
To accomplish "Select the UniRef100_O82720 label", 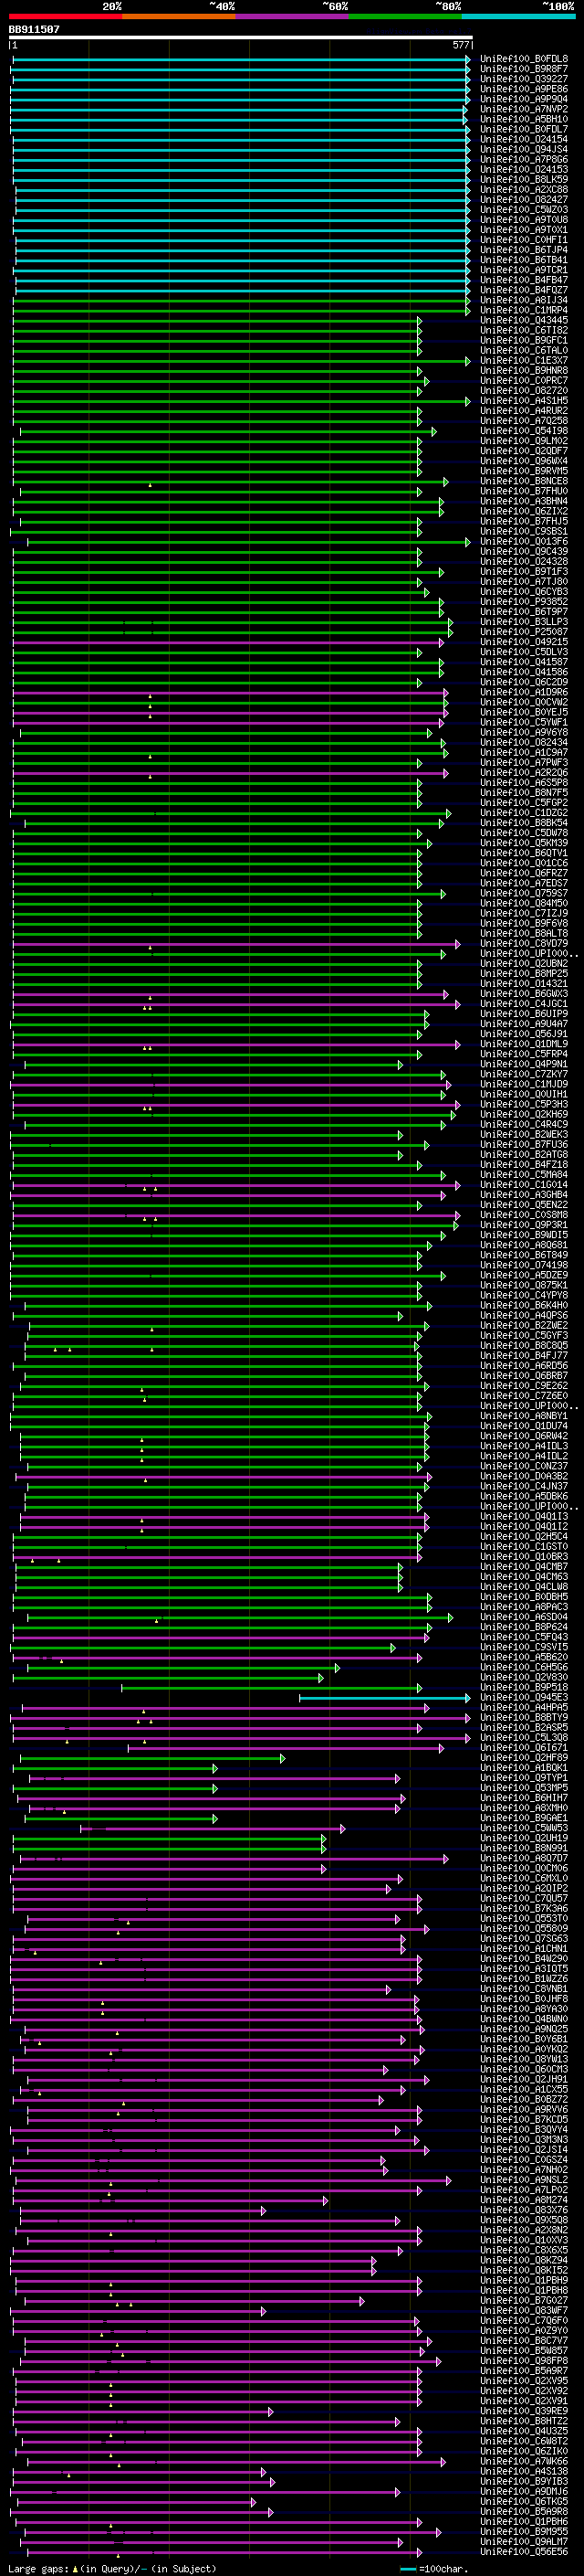I will 523,391.
